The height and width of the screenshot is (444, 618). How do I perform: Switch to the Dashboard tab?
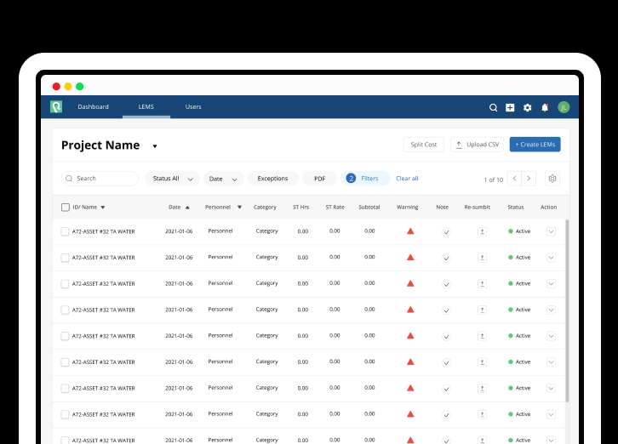pos(93,107)
